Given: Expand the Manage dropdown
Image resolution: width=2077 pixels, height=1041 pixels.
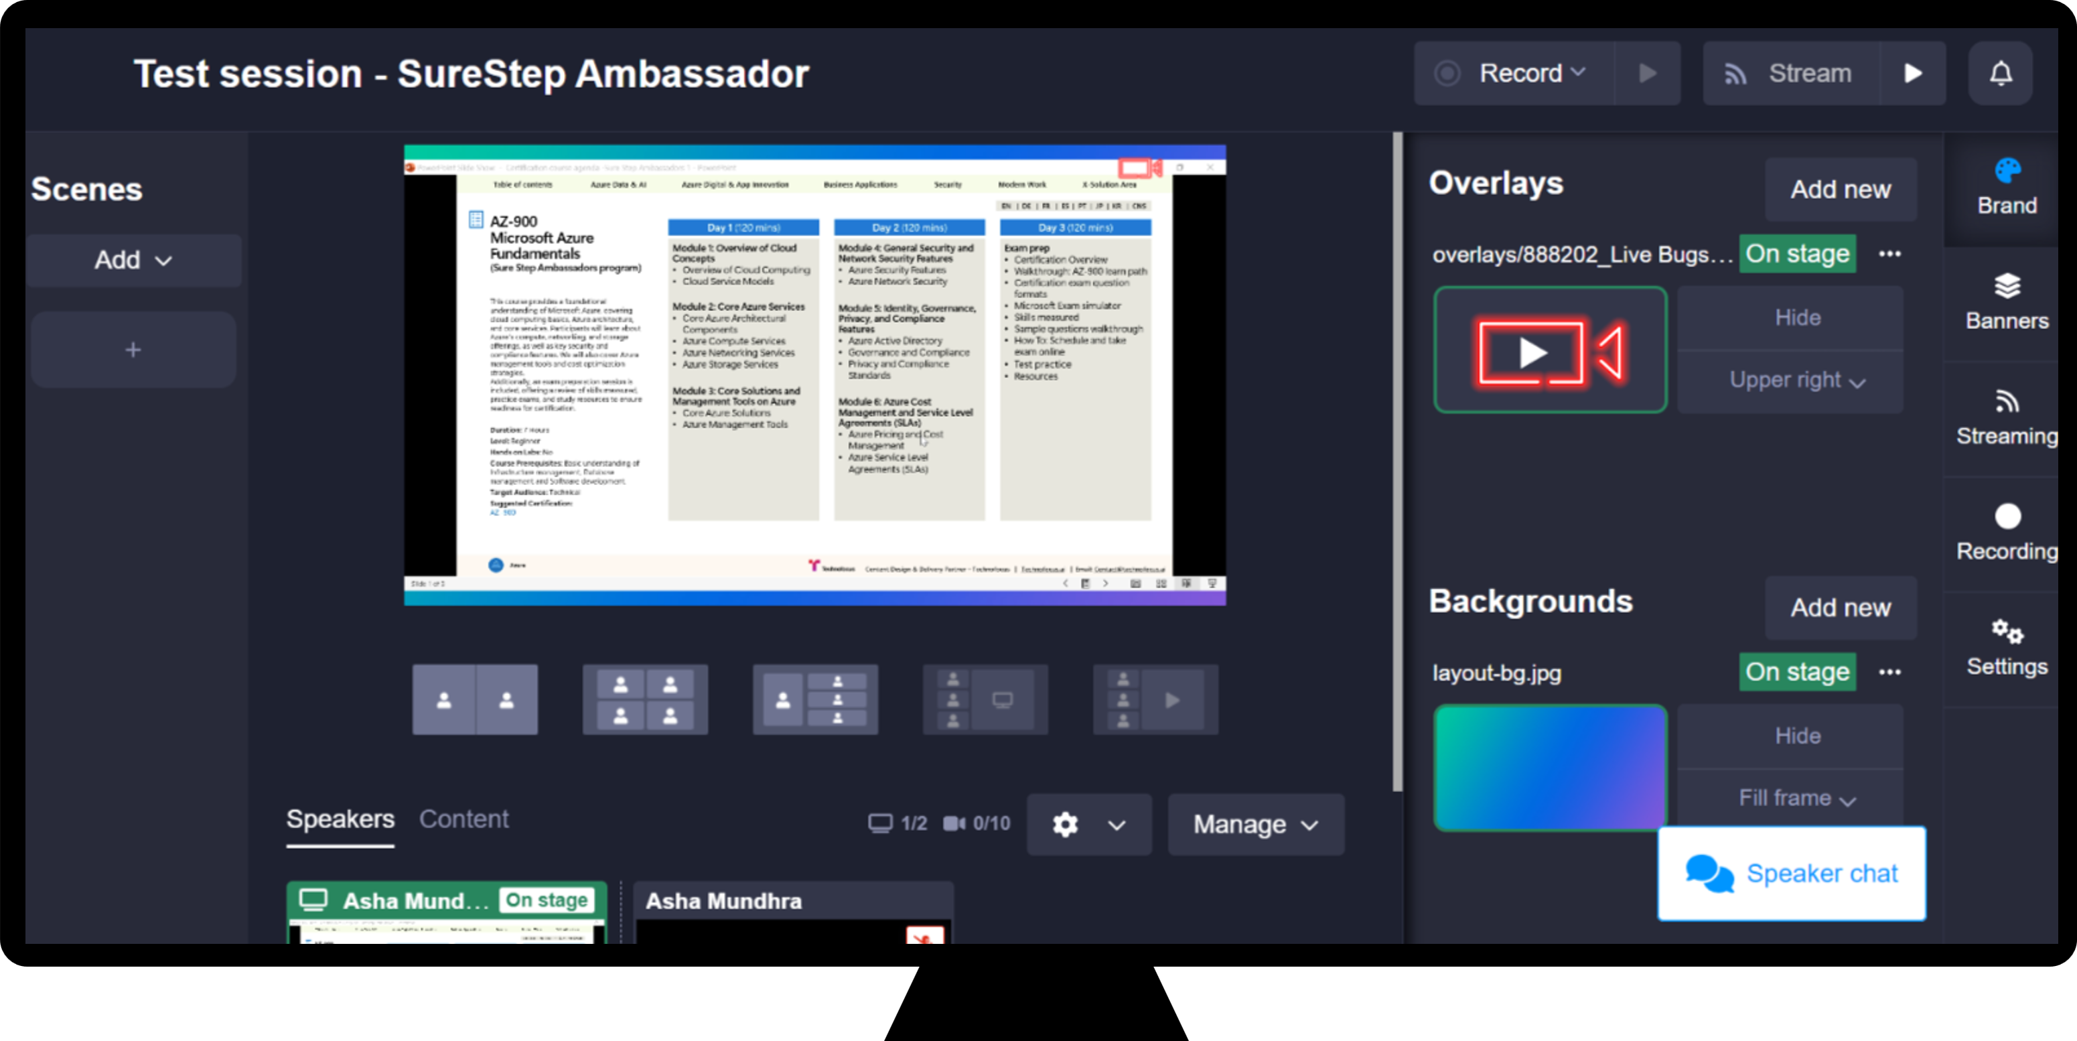Looking at the screenshot, I should 1257,824.
